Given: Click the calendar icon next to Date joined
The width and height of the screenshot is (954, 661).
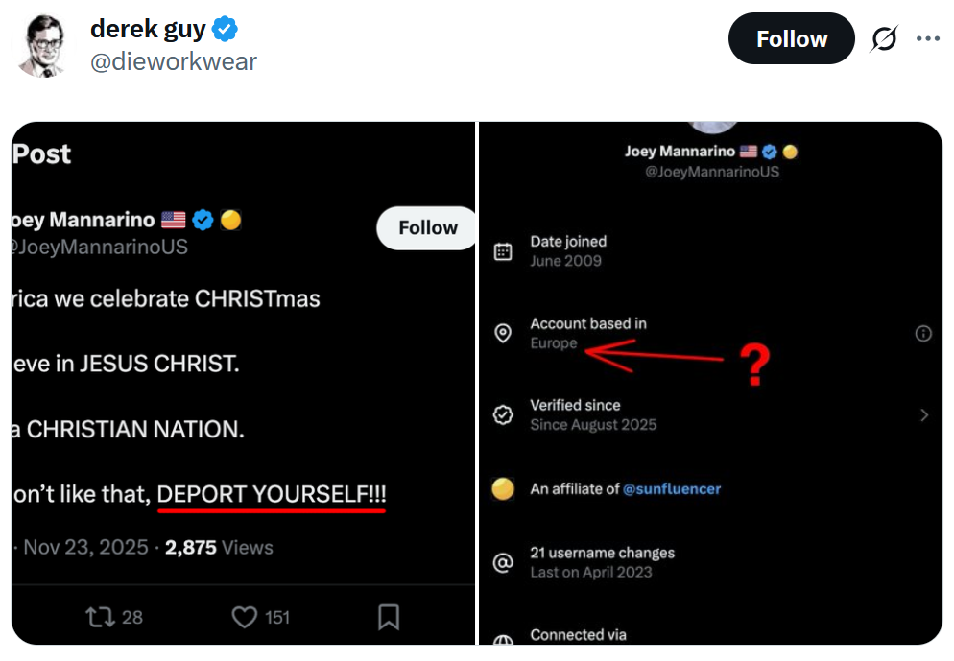Looking at the screenshot, I should point(502,250).
